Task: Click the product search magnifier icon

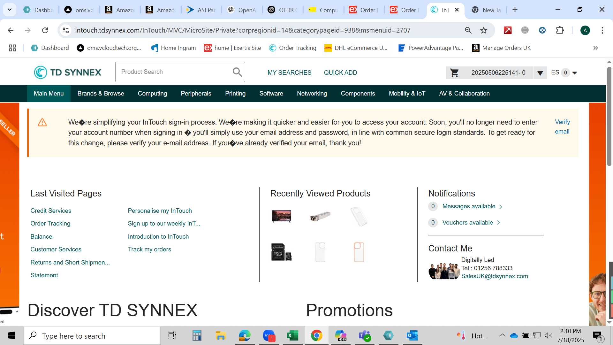Action: point(237,72)
